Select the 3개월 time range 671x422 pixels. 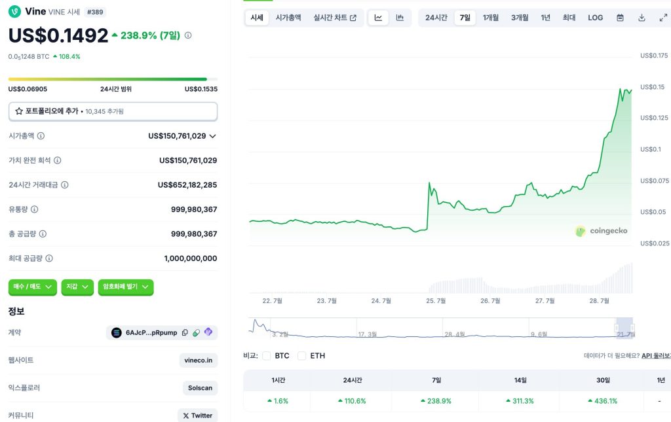[x=520, y=18]
